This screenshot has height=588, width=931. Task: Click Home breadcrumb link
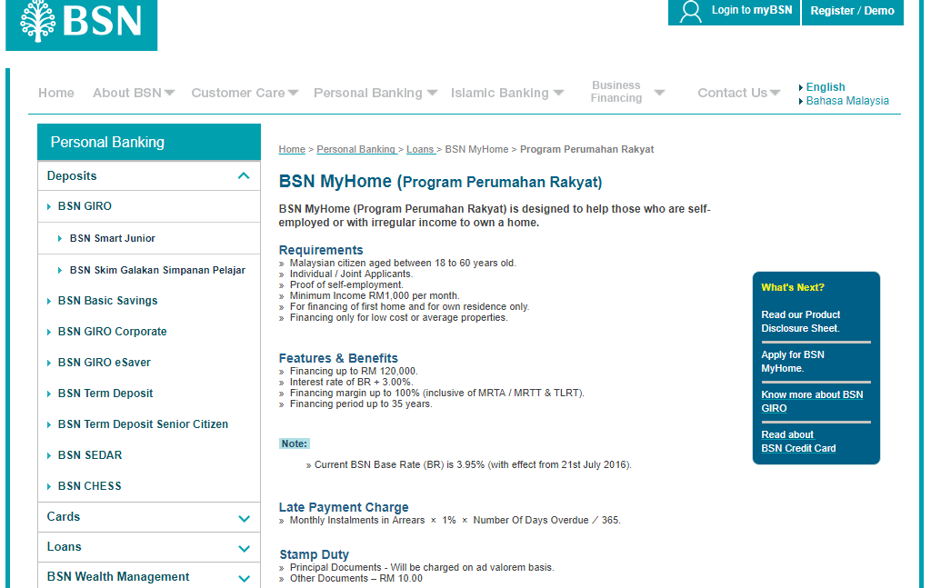tap(292, 150)
